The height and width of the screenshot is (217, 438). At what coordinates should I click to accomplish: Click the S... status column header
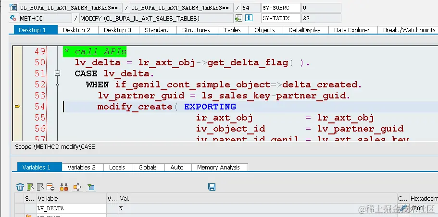(30, 198)
